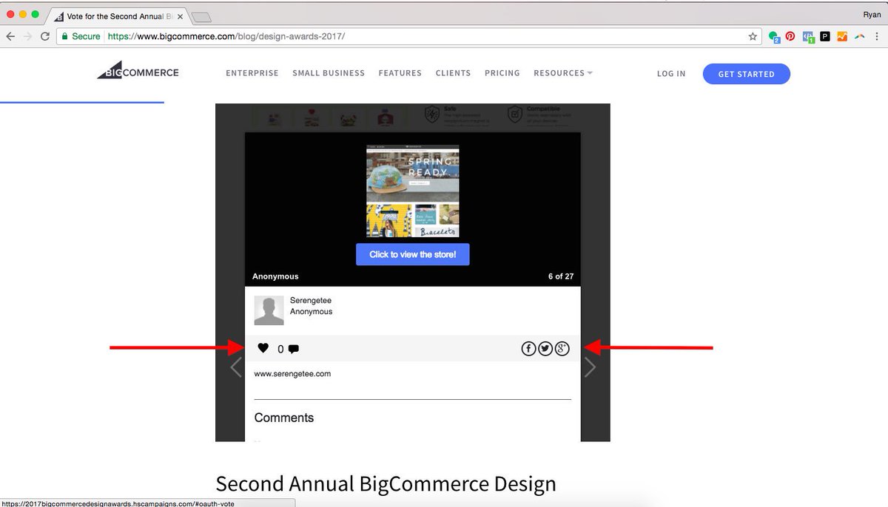Advance to the next entry with right chevron
Screen dimensions: 888x507
coord(590,367)
